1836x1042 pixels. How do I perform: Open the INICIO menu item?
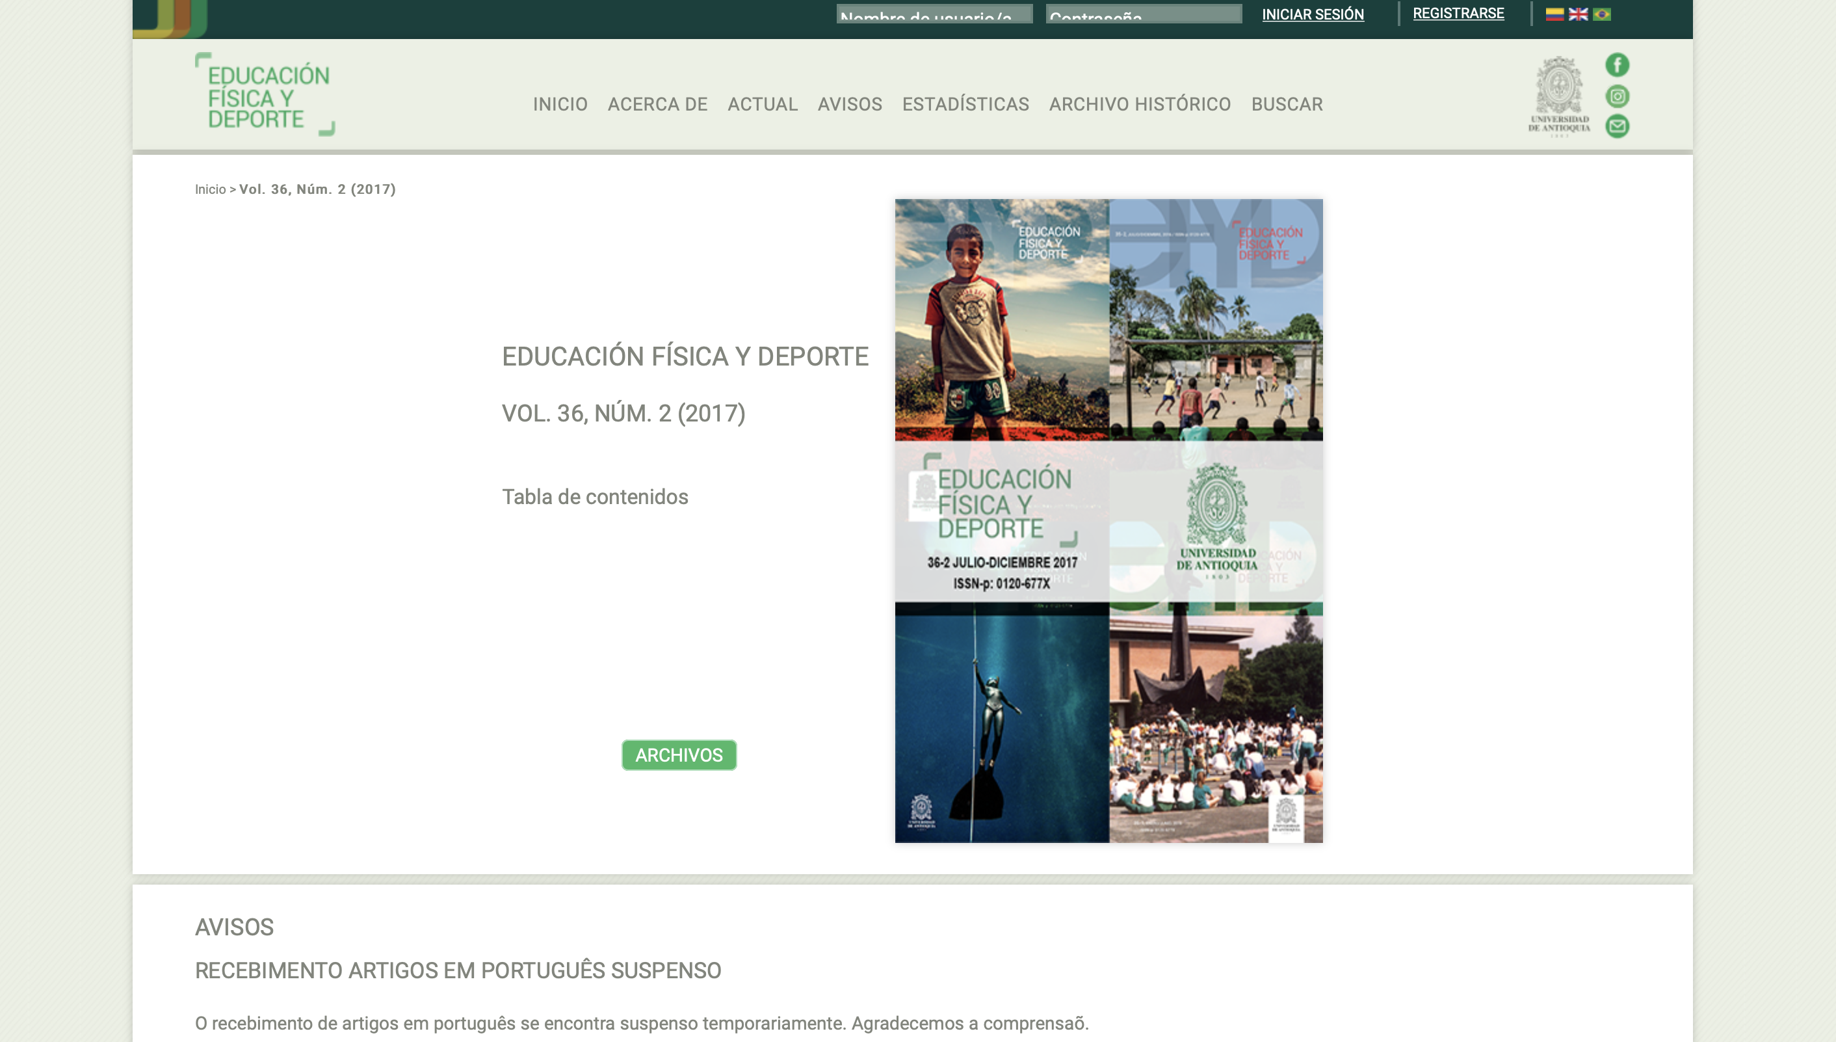[560, 105]
